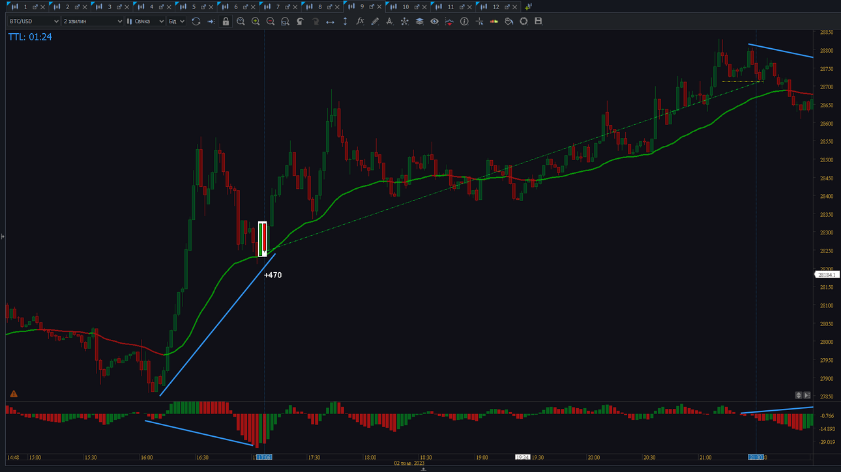Click the 21:30 highlighted time marker

tap(756, 458)
